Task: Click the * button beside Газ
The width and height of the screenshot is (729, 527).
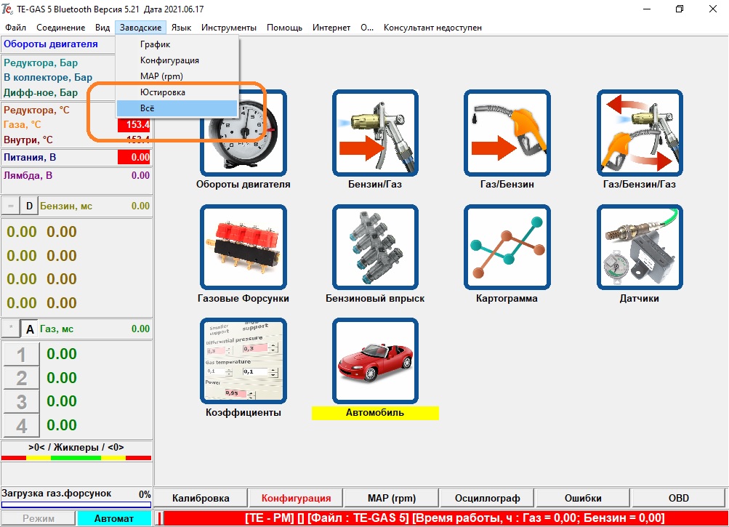Action: coord(11,329)
